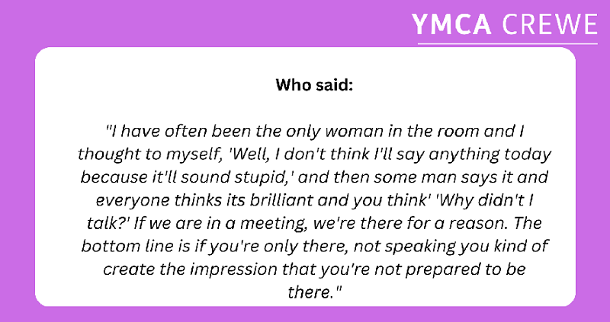Click the line starting 'talk?' If we are
Image resolution: width=610 pixels, height=322 pixels.
pyautogui.click(x=314, y=224)
